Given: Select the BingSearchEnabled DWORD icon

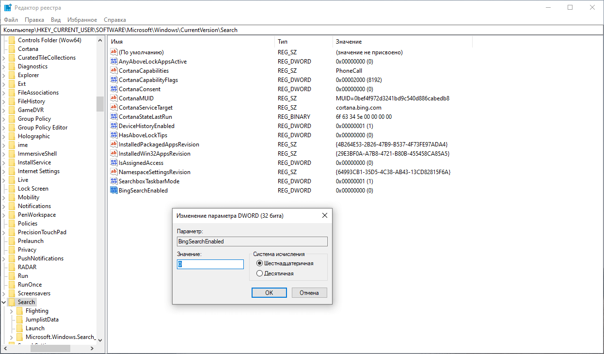Looking at the screenshot, I should pyautogui.click(x=114, y=191).
